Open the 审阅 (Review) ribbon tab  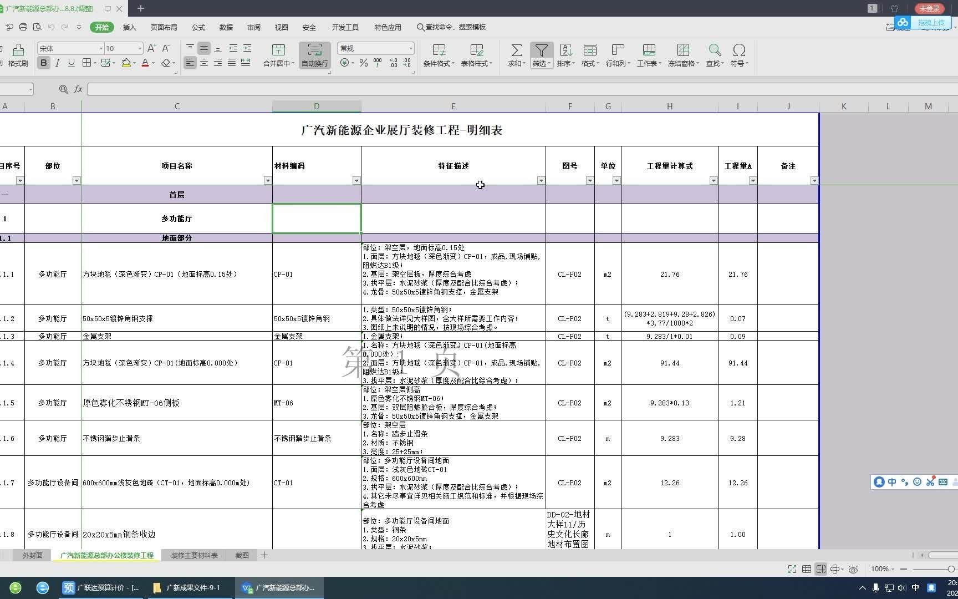(x=254, y=27)
